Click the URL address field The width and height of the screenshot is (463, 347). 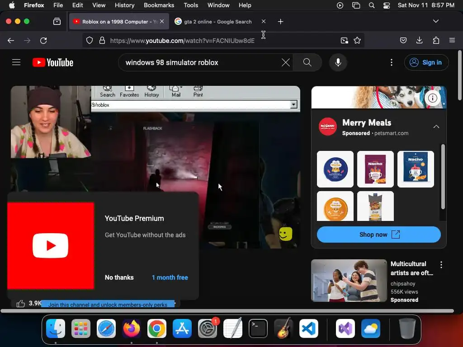(x=223, y=40)
